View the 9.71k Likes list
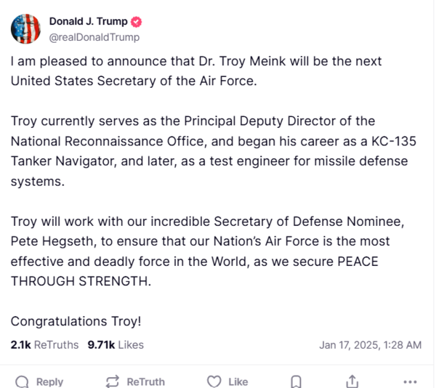 (115, 344)
